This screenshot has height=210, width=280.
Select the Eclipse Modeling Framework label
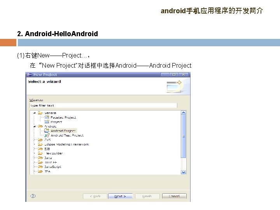(x=66, y=144)
